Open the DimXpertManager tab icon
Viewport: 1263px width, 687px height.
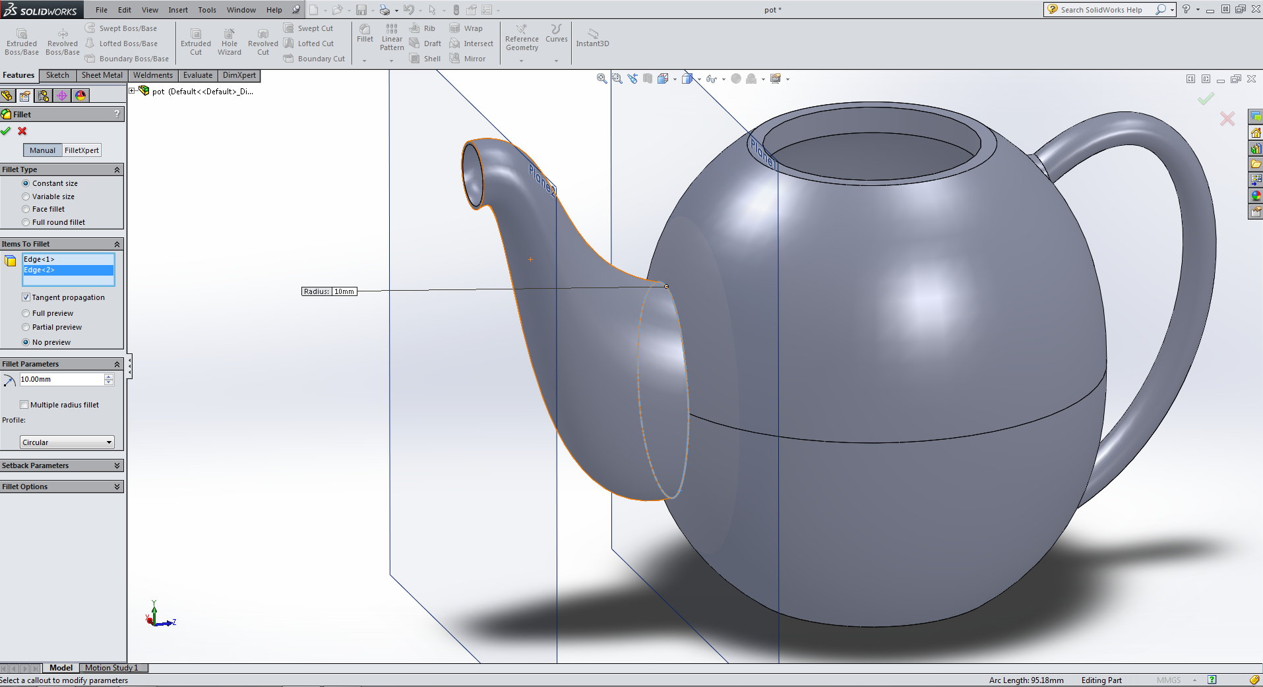[x=62, y=96]
